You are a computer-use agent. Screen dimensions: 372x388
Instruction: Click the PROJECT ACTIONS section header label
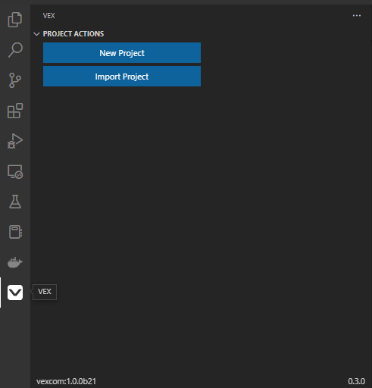click(x=73, y=34)
